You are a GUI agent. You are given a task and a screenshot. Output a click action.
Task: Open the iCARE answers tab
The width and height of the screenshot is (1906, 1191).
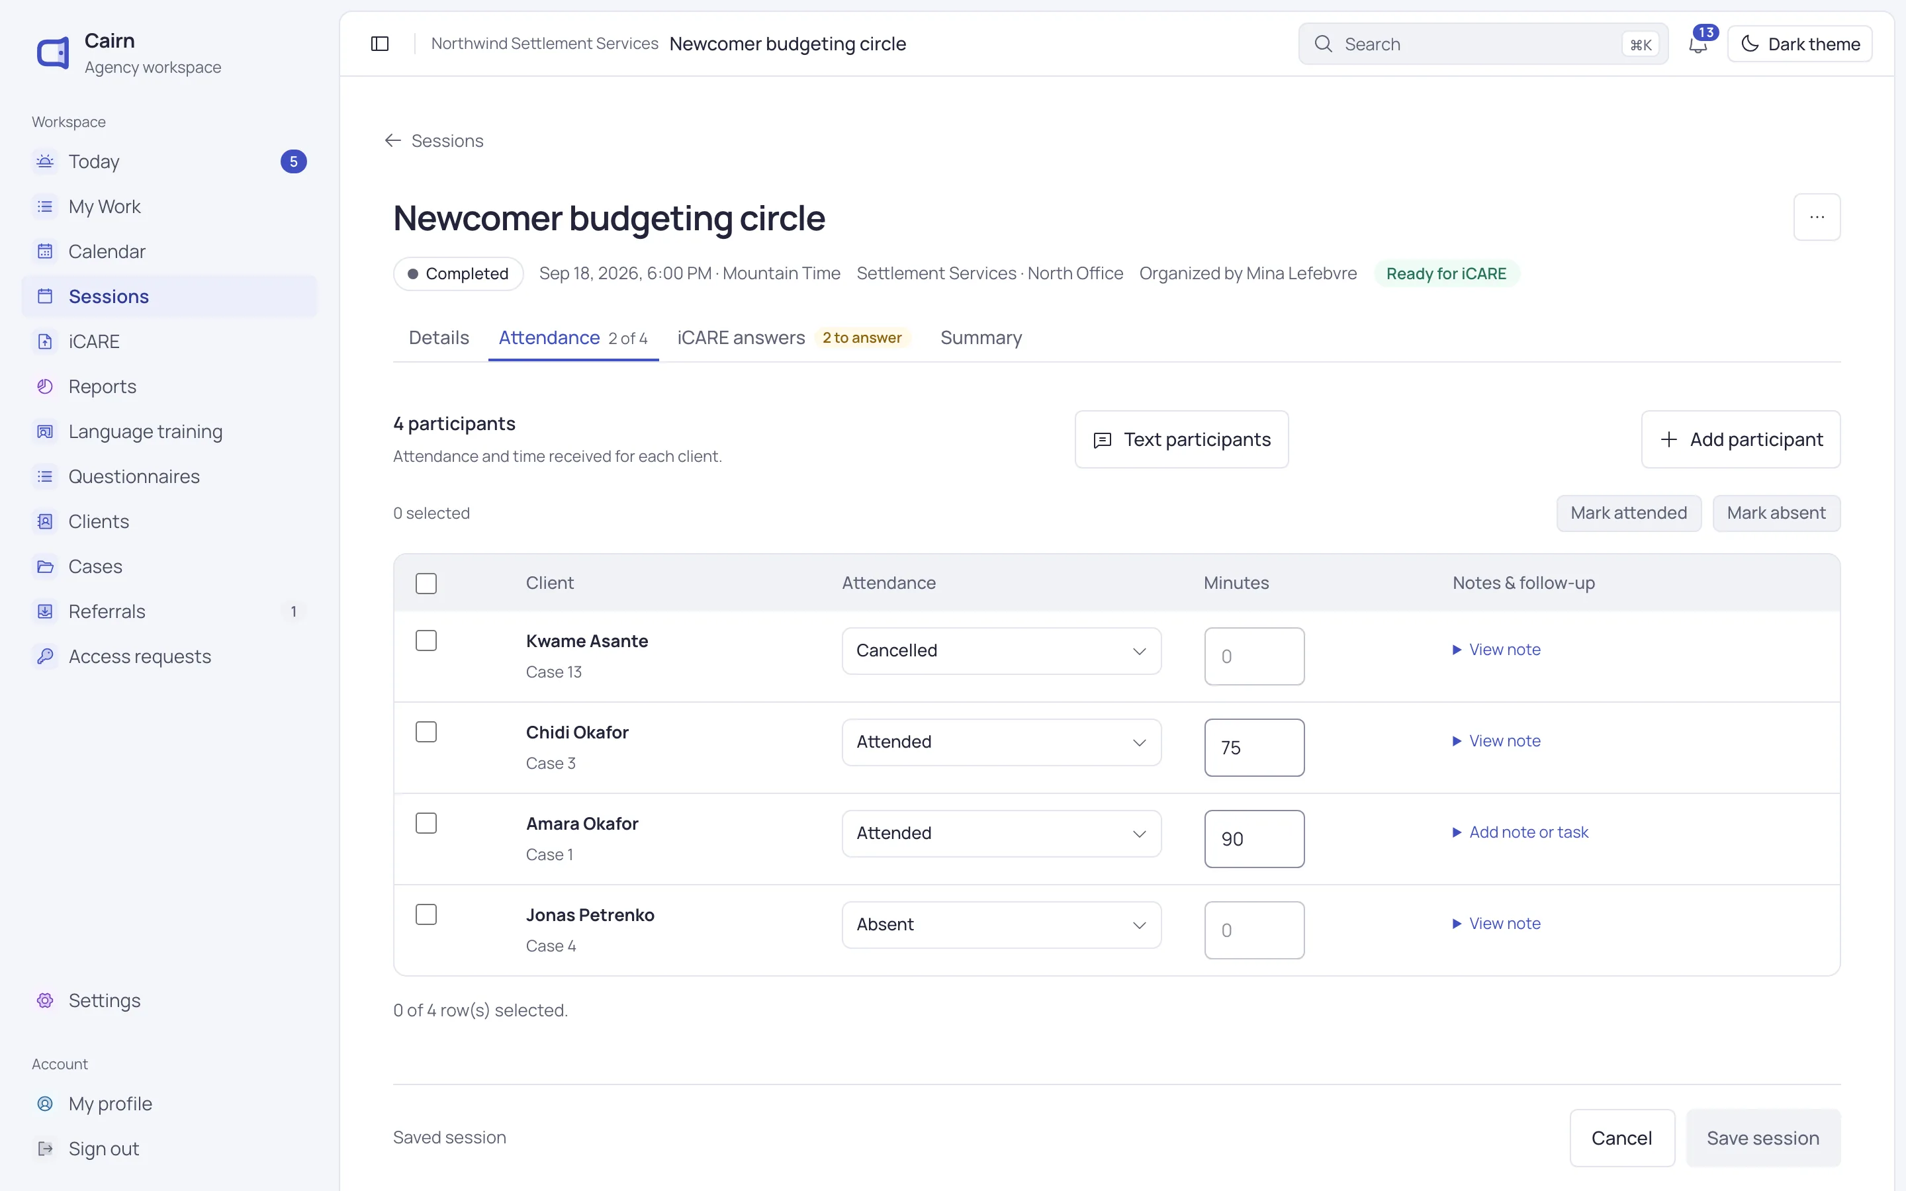coord(793,338)
